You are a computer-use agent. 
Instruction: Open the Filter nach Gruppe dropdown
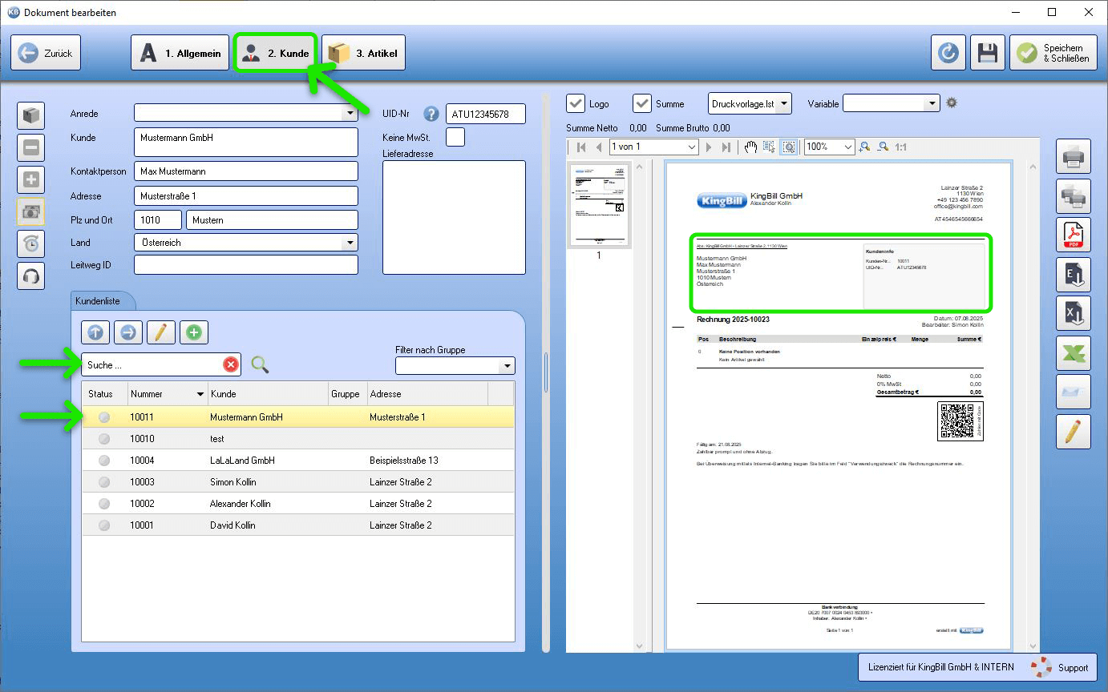pos(507,366)
